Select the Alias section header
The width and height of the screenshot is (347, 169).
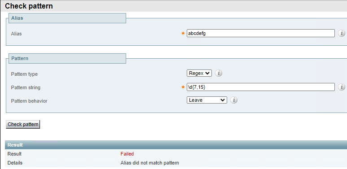click(67, 18)
